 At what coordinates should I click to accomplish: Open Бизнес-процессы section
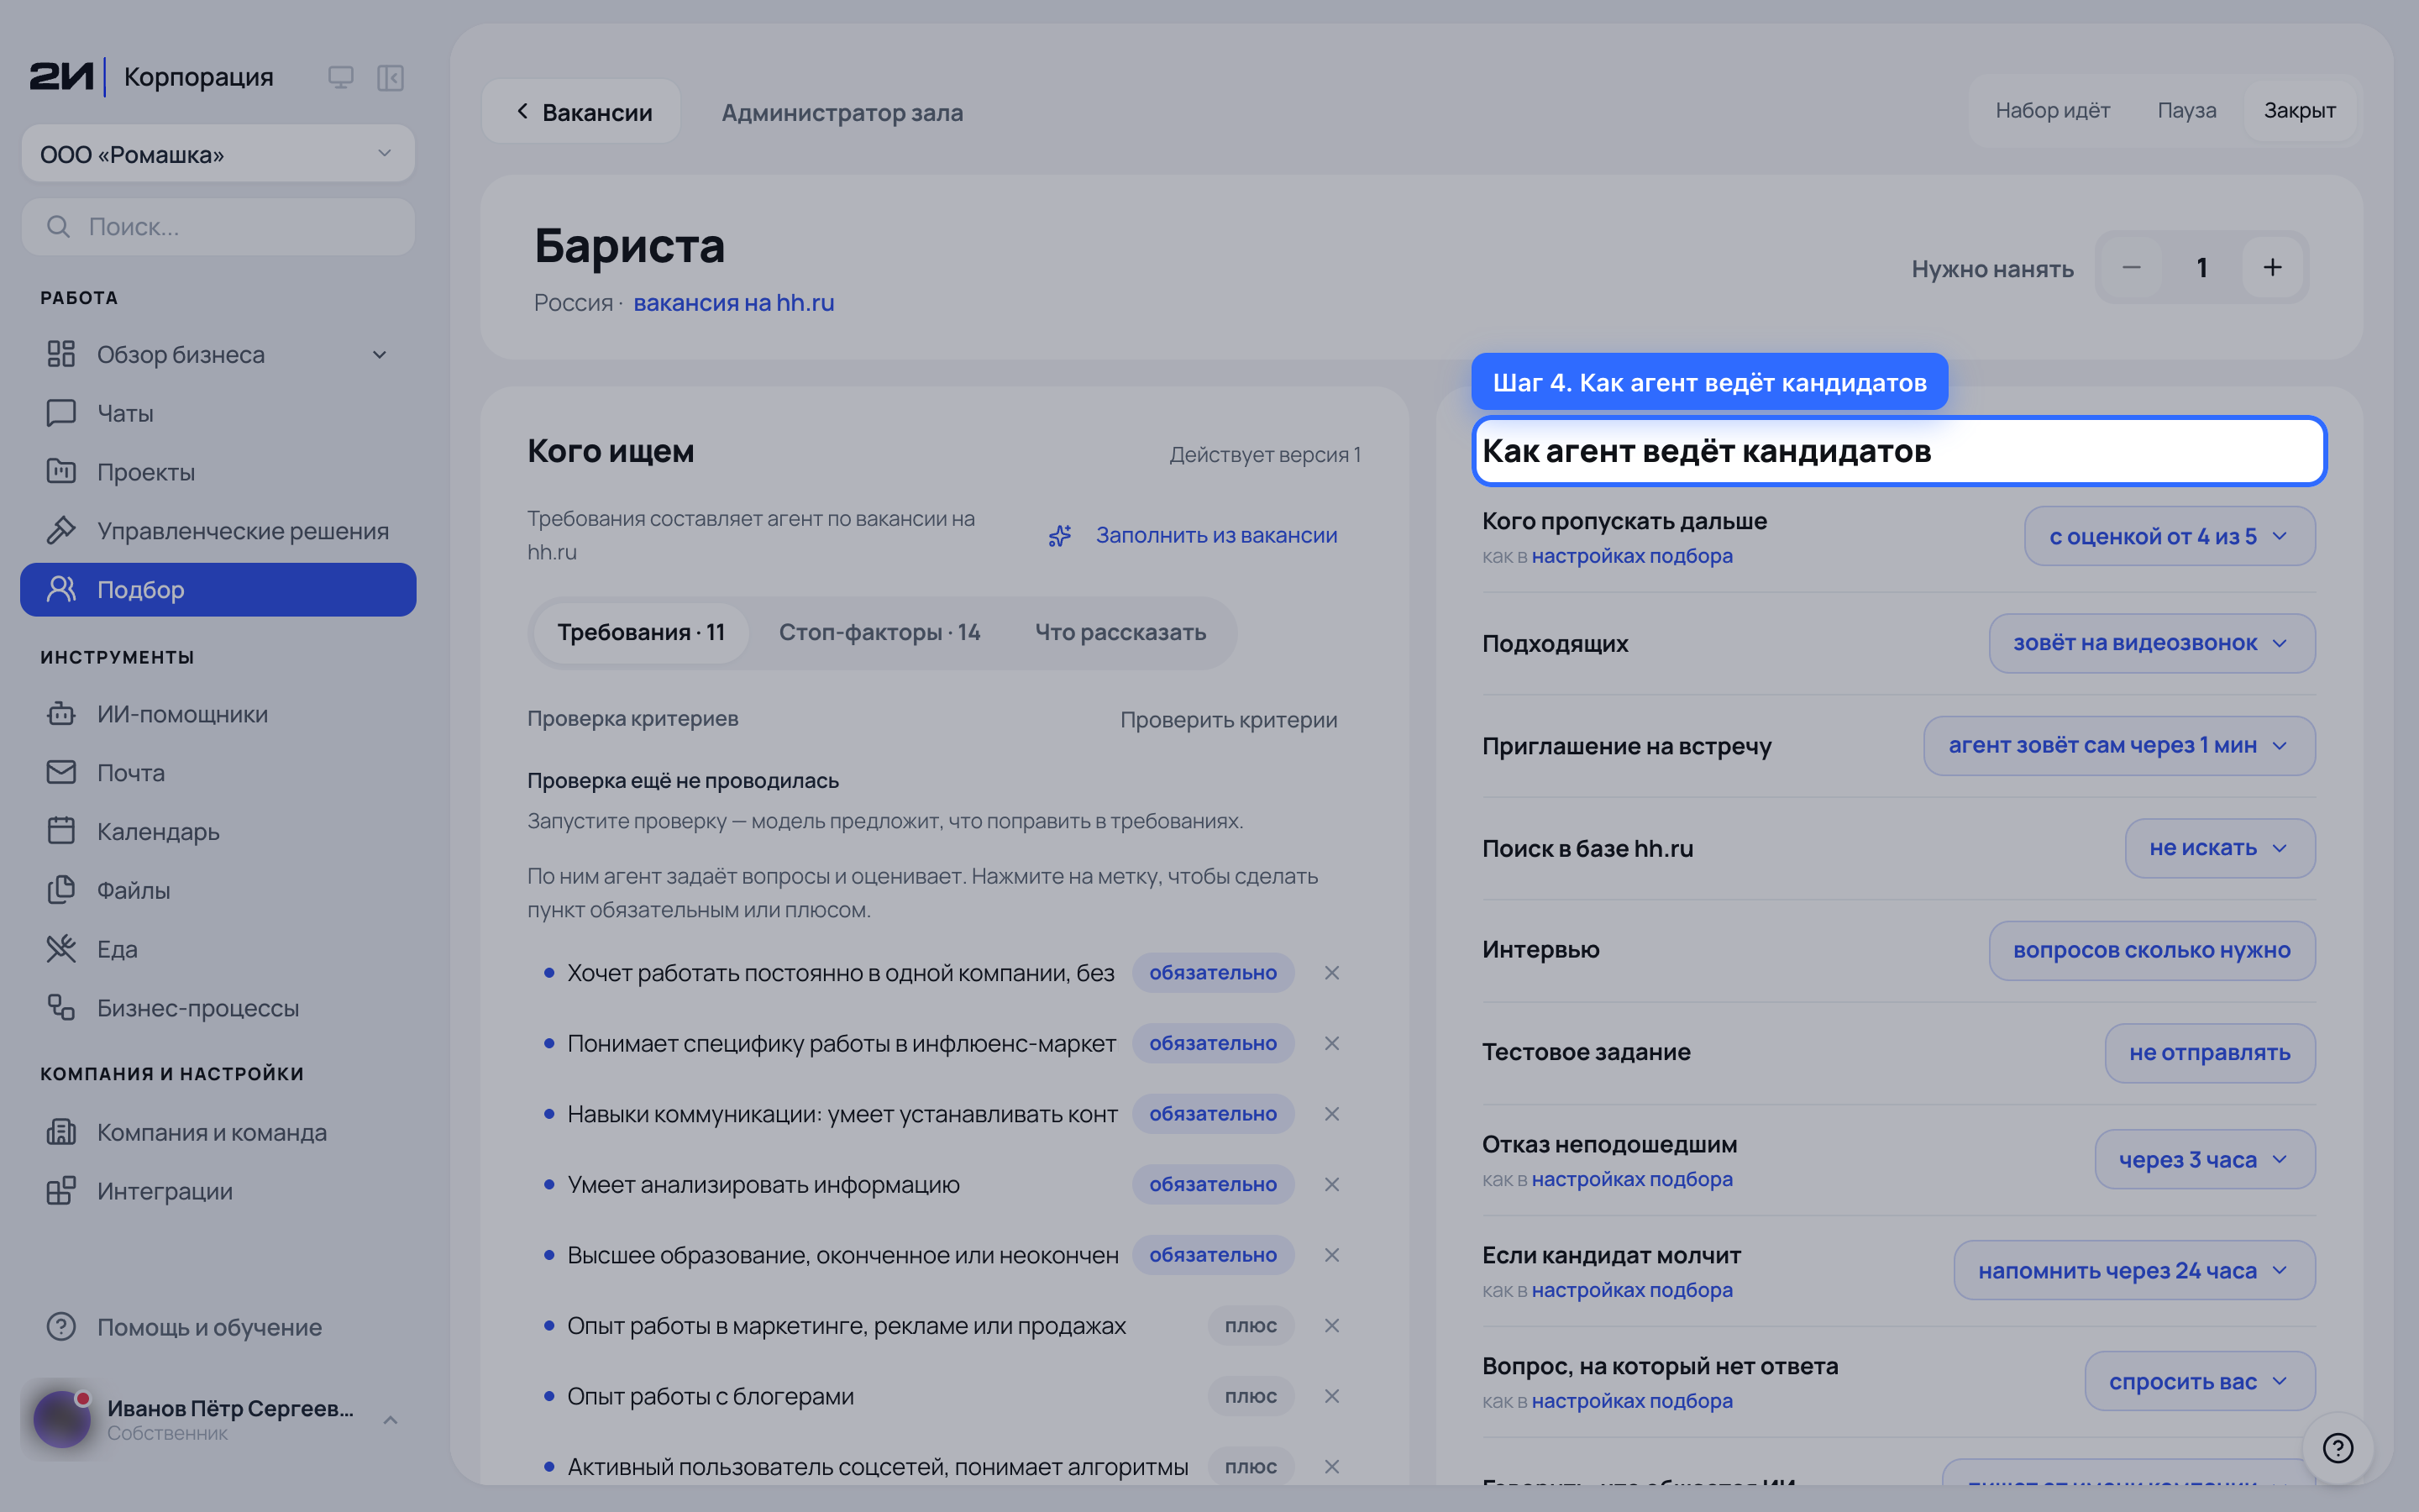[x=218, y=1008]
